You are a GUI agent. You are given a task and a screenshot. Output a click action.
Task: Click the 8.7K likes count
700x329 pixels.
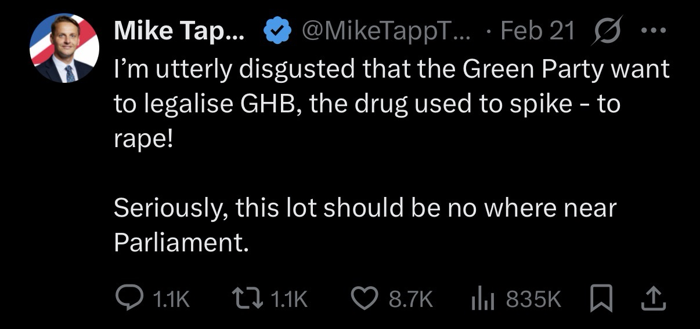[x=411, y=299]
